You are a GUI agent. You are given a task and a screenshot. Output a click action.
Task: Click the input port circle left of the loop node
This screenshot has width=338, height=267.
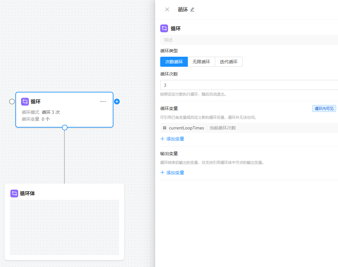click(12, 102)
